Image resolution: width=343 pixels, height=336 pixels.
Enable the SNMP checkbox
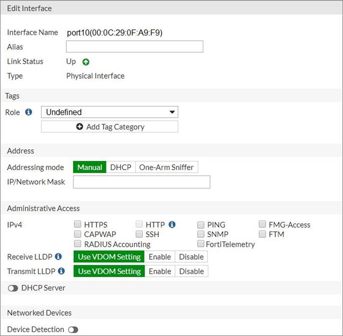201,234
